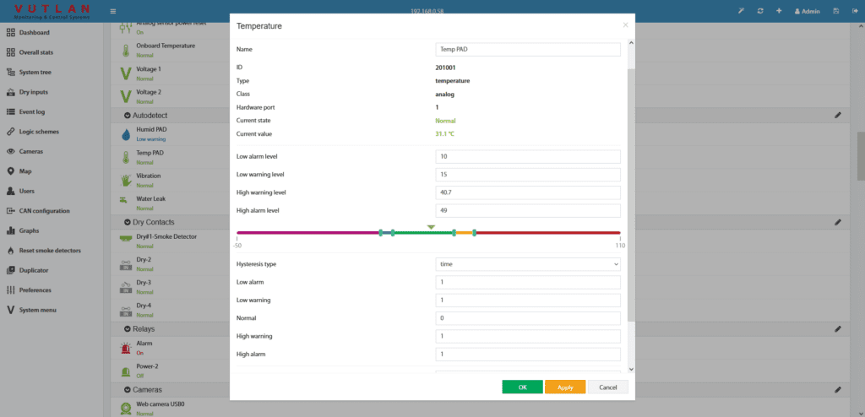Collapse the Relays group
The width and height of the screenshot is (865, 417).
128,328
